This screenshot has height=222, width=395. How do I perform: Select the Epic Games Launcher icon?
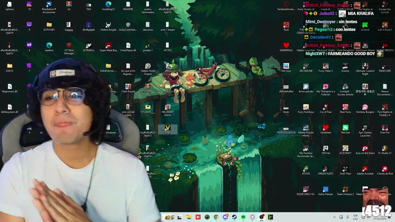point(365,131)
